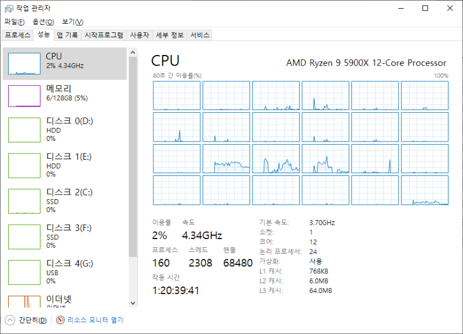Viewport: 463px width, 334px height.
Task: Click the Task Manager title bar icon
Action: click(x=9, y=8)
